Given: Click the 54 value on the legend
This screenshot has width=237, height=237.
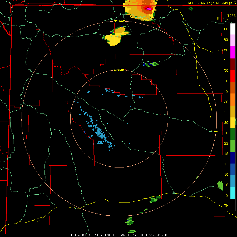Looking at the screenshot, I should [x=226, y=60].
